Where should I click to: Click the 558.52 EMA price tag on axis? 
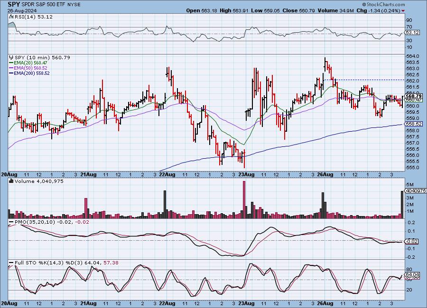coord(414,124)
